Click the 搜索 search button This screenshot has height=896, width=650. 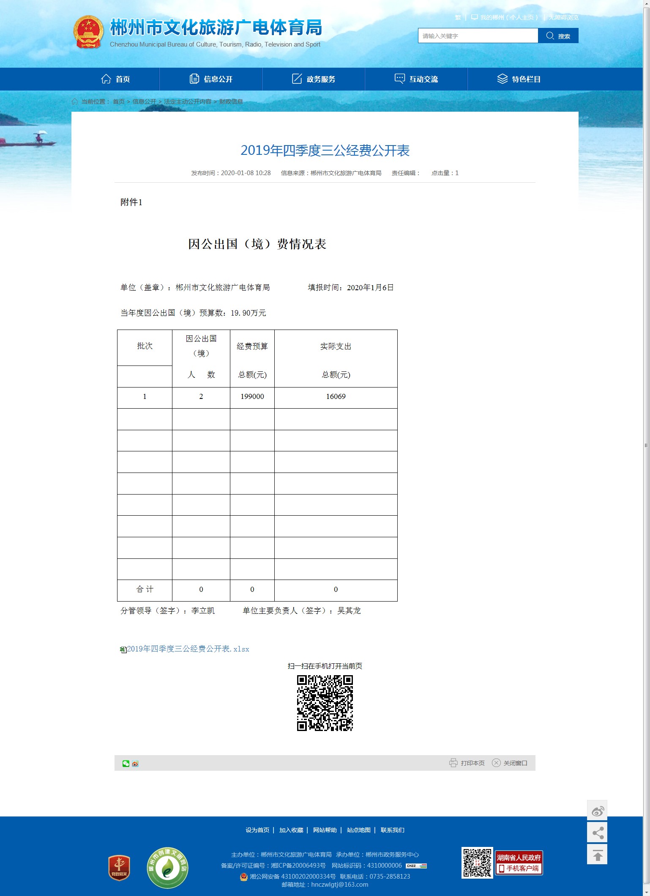point(558,36)
